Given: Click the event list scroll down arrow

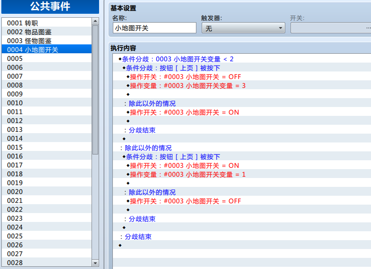Looking at the screenshot, I should coord(95,263).
